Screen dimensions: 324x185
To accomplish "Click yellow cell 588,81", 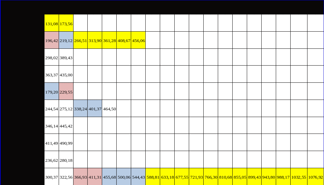I will (153, 177).
